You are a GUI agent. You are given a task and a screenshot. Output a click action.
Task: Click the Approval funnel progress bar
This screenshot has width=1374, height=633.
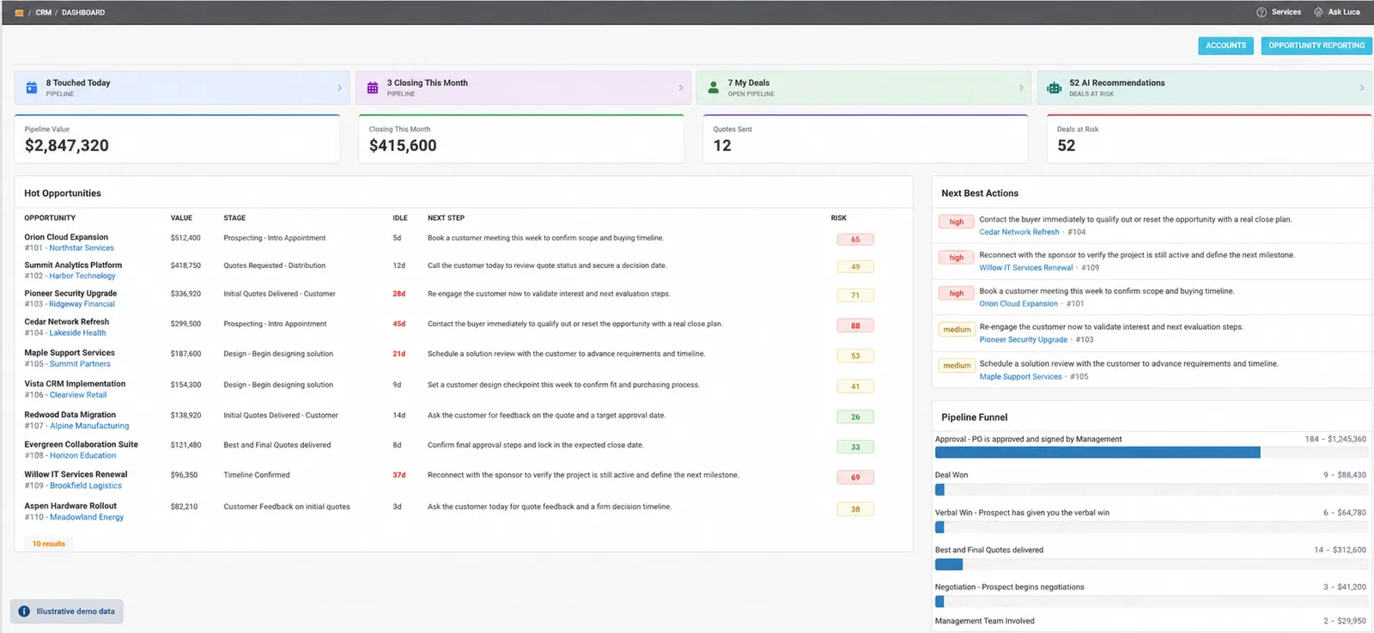click(1151, 453)
